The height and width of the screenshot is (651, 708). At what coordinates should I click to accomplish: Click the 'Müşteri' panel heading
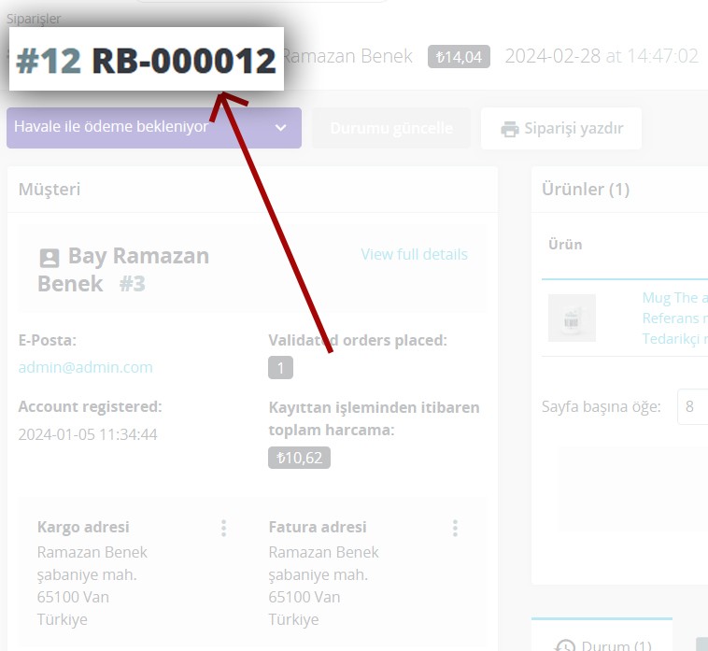(x=50, y=190)
